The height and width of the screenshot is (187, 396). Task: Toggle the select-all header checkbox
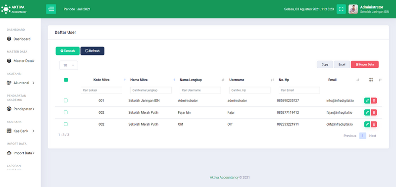coord(66,80)
